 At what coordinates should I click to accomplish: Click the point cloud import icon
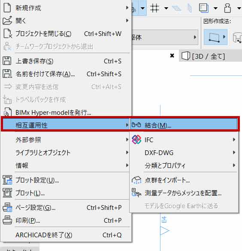[x=136, y=180]
